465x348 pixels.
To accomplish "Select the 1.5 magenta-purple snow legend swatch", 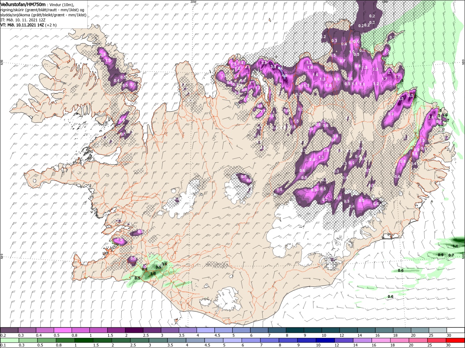I will tap(116, 330).
